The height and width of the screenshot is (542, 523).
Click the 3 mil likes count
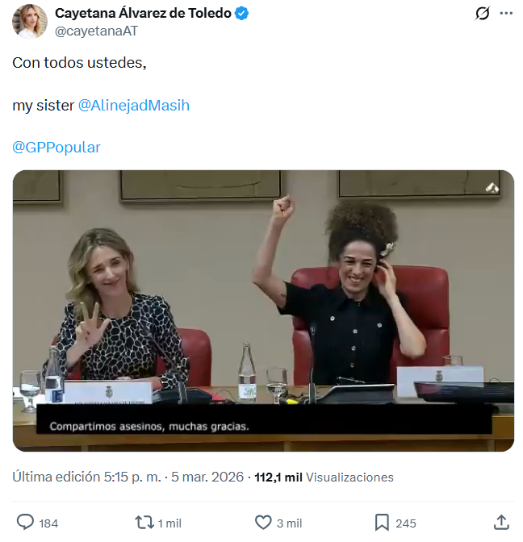point(289,523)
